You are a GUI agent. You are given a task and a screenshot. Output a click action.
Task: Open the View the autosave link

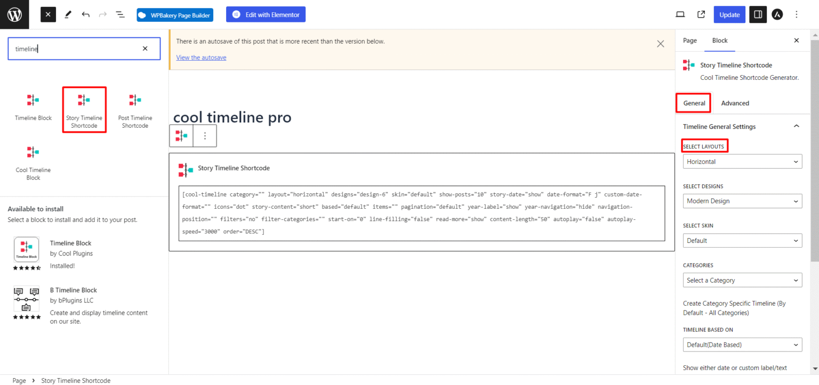[x=201, y=57]
